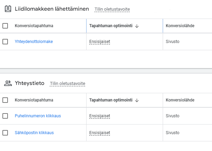Viewport: 212px width, 151px height.
Task: Open Ensisijaiset setting for Puhelinnumeron klikkaus
Action: [x=100, y=116]
